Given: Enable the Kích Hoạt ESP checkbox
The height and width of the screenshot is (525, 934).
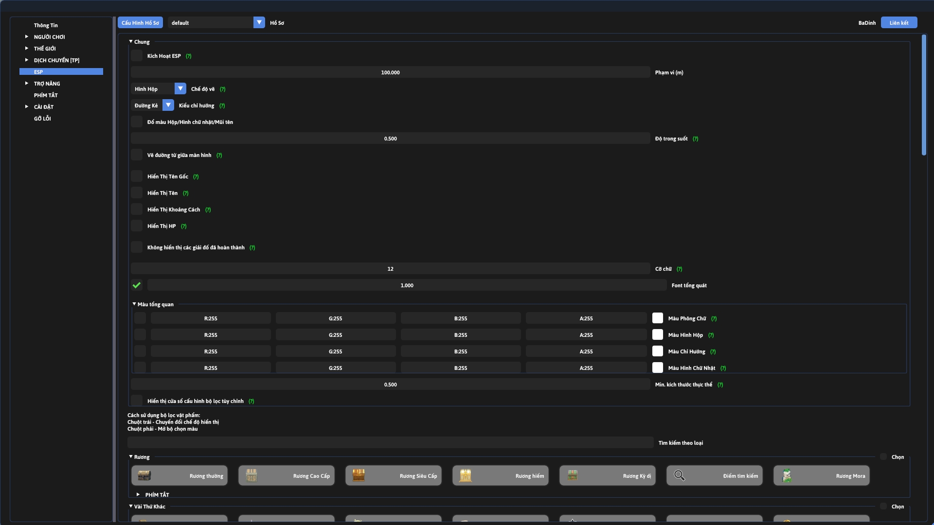Looking at the screenshot, I should click(137, 56).
